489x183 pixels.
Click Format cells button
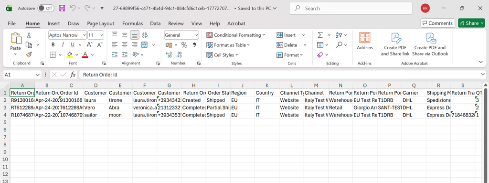[x=290, y=55]
